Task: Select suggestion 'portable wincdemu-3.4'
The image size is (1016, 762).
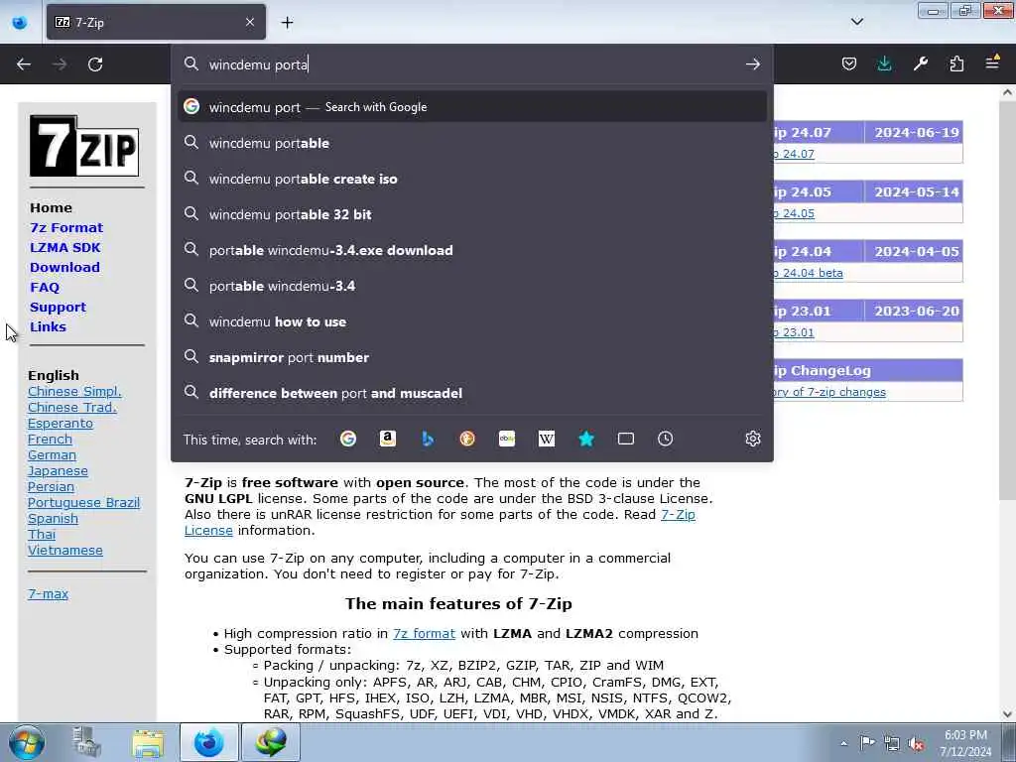Action: (x=471, y=286)
